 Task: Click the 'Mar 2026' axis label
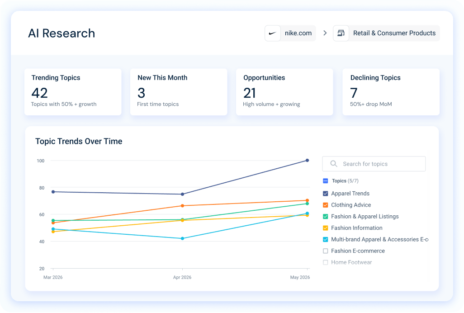(53, 277)
